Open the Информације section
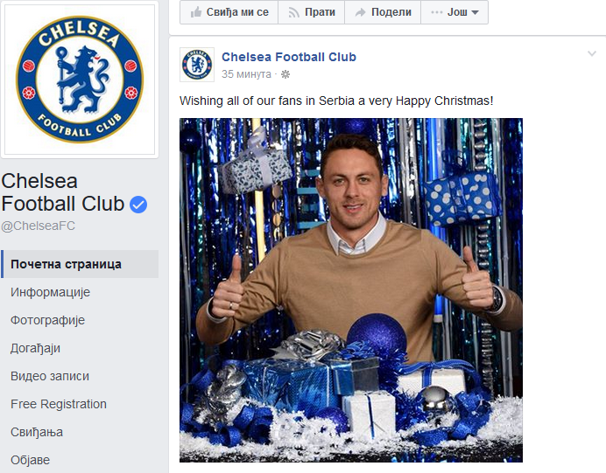This screenshot has height=473, width=606. coord(51,292)
